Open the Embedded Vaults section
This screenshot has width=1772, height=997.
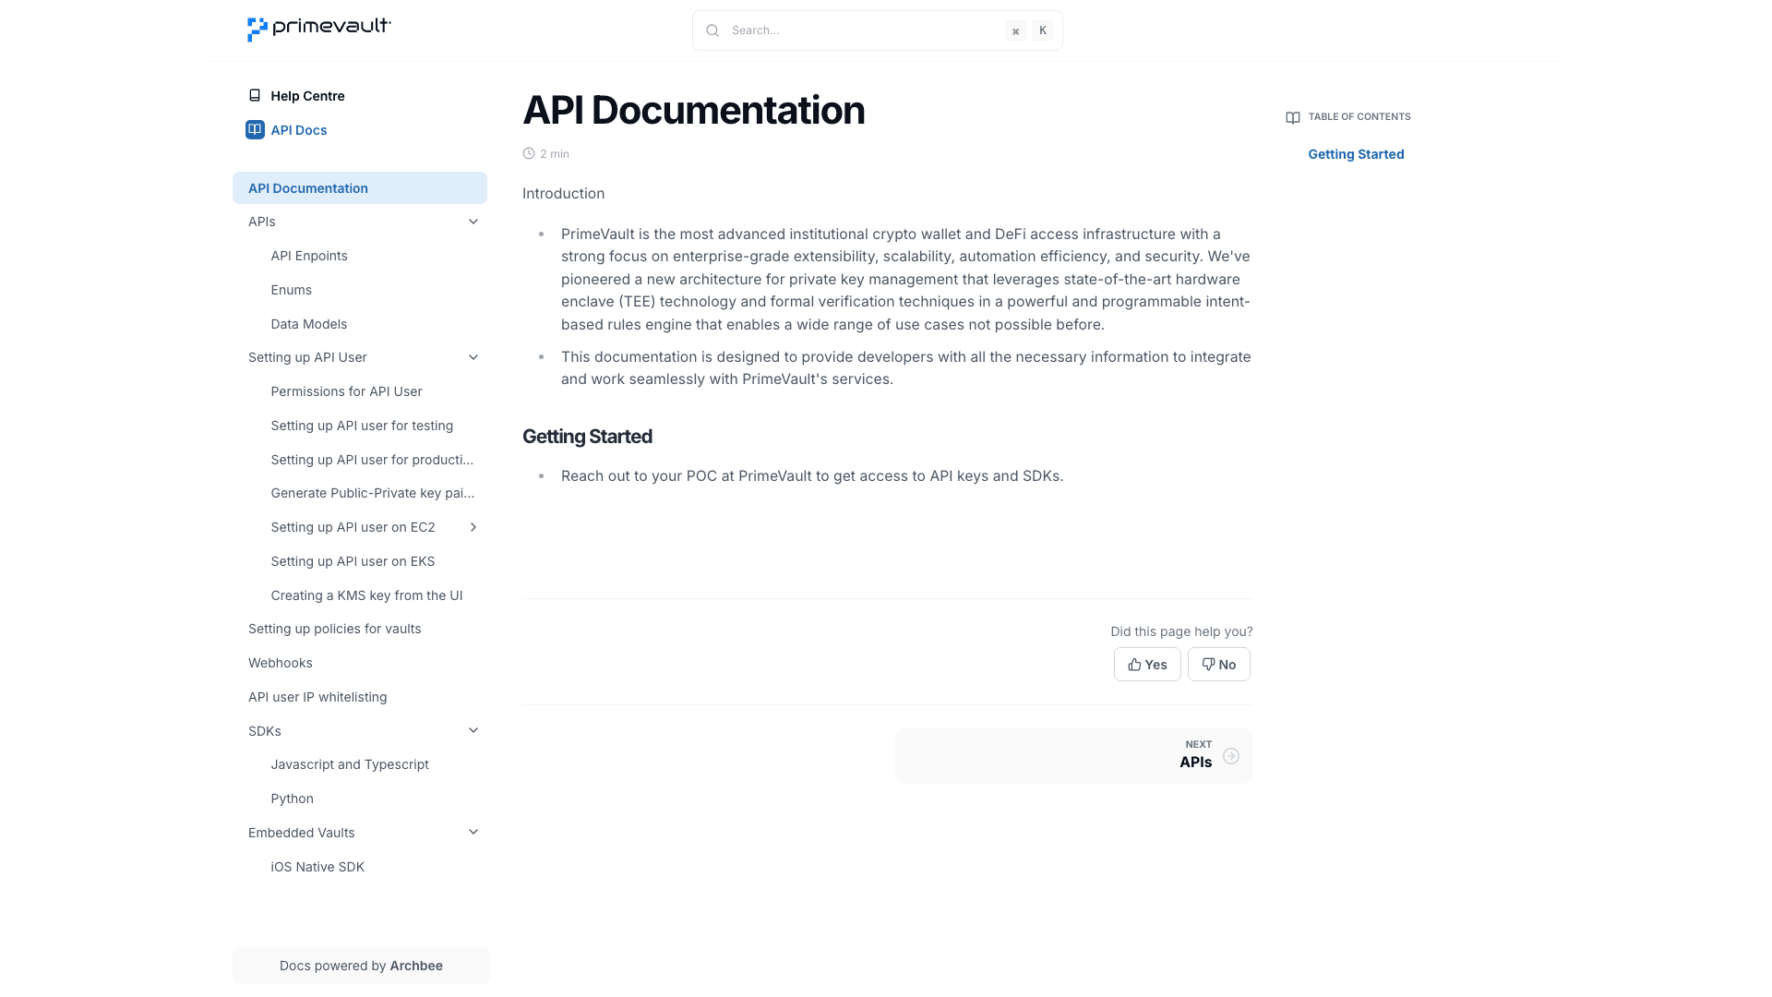(473, 831)
